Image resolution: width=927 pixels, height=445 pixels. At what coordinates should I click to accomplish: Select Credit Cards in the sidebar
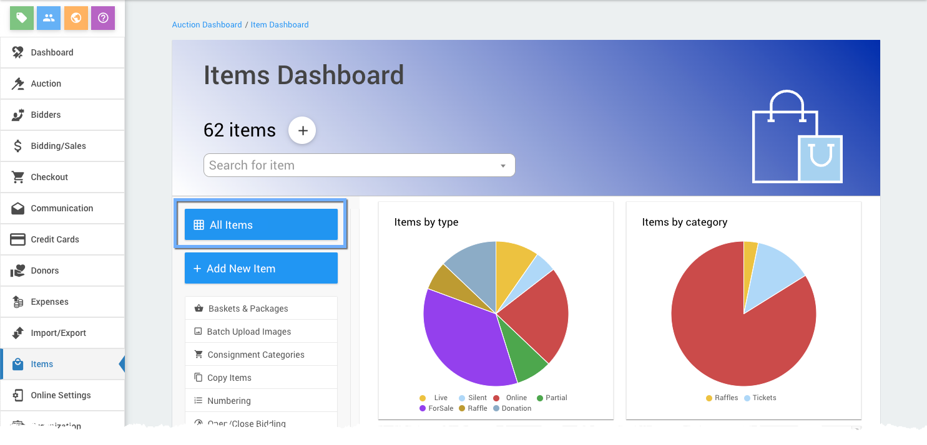pos(55,239)
